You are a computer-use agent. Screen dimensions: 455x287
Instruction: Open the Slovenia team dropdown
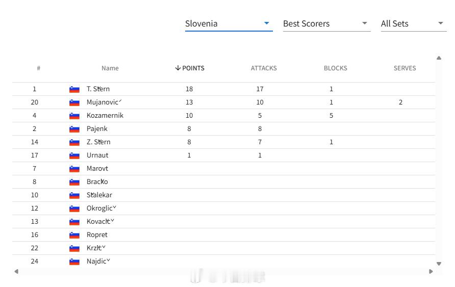click(x=229, y=23)
